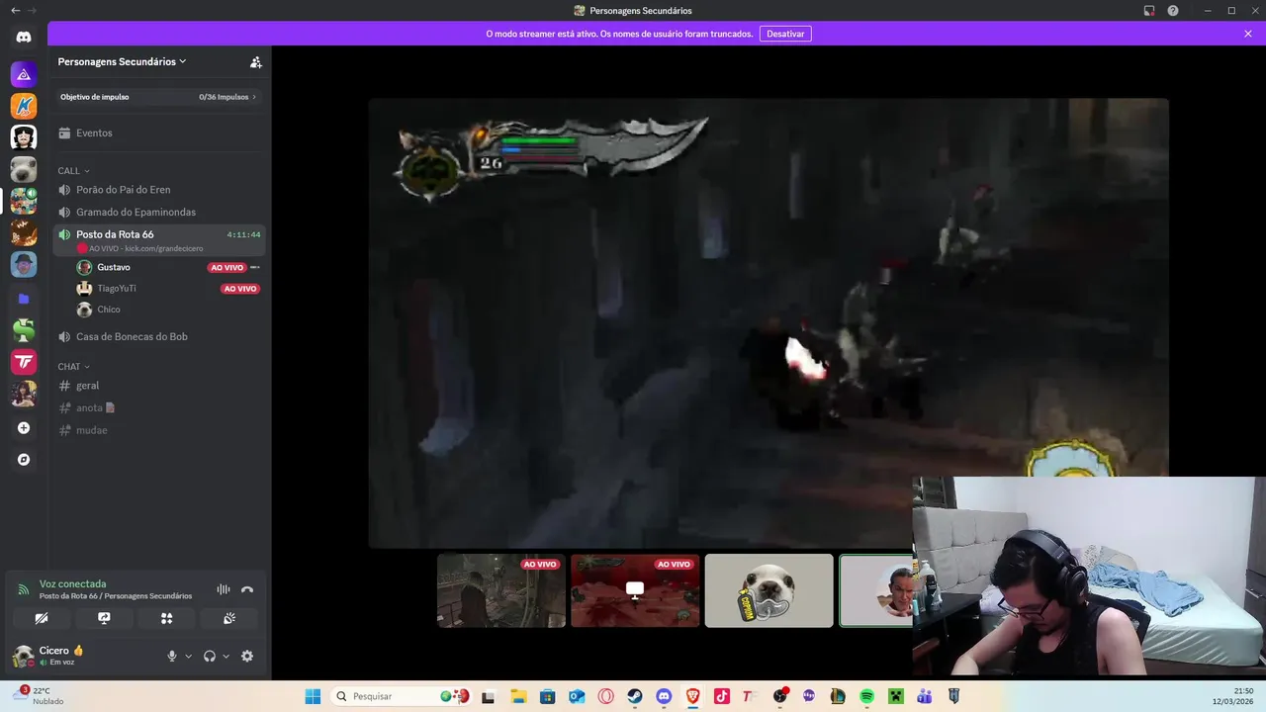
Task: Select red live stream thumbnail
Action: pyautogui.click(x=635, y=590)
